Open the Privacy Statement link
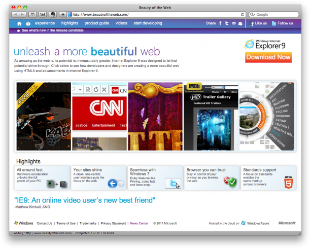The image size is (310, 248). click(113, 223)
